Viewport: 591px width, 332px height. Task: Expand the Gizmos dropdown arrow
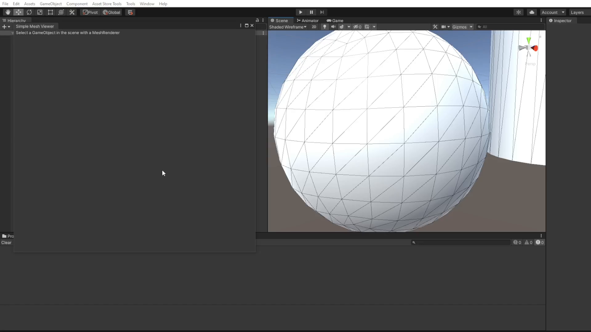471,27
